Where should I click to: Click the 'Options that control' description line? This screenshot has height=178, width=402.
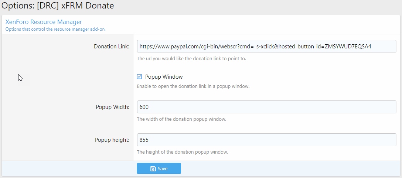tap(55, 29)
